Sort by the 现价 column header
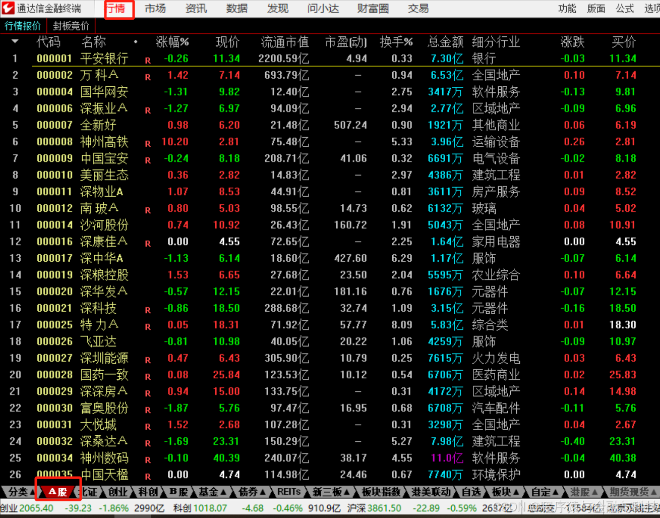 (x=227, y=42)
